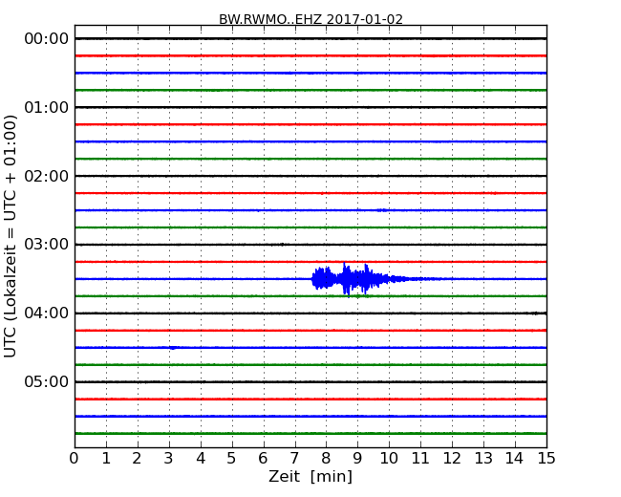Click the x-axis tick label 9
The height and width of the screenshot is (497, 621).
(x=357, y=459)
